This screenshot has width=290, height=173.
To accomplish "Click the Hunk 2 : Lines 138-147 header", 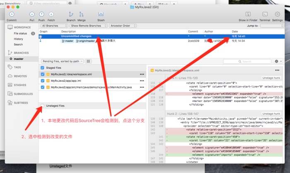I will point(183,114).
